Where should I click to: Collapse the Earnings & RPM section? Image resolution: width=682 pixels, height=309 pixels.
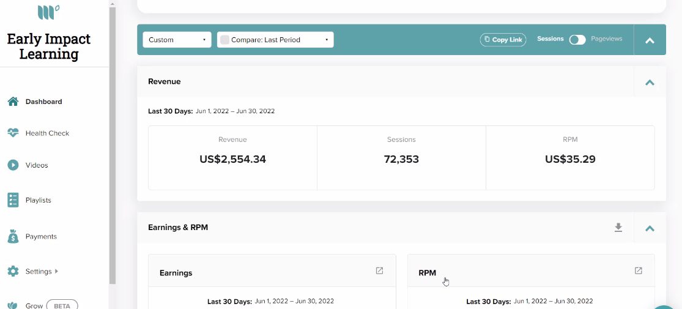[x=650, y=228]
